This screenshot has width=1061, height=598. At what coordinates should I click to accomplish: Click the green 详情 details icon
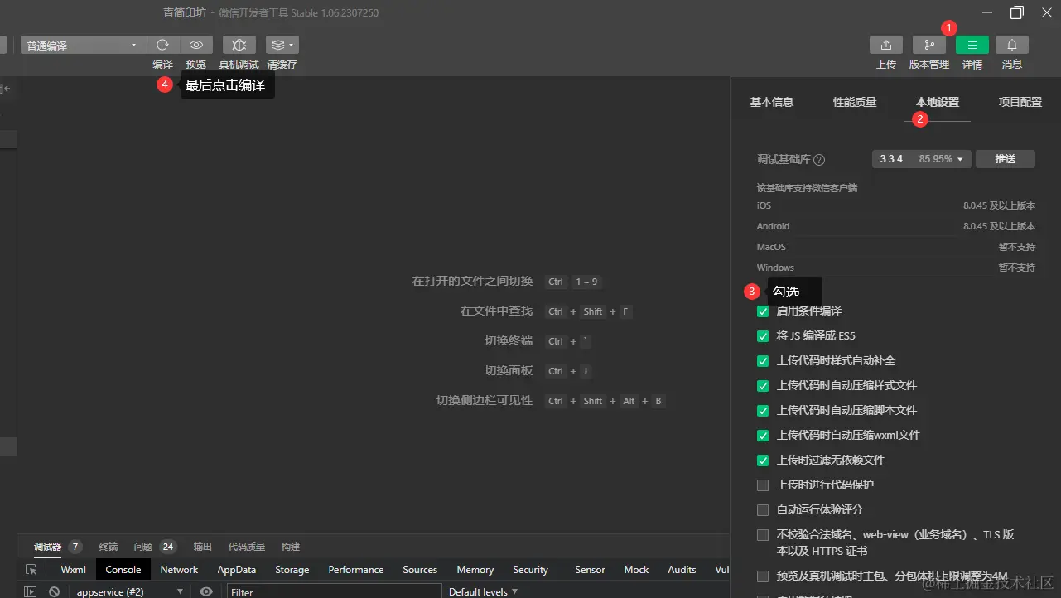coord(972,45)
